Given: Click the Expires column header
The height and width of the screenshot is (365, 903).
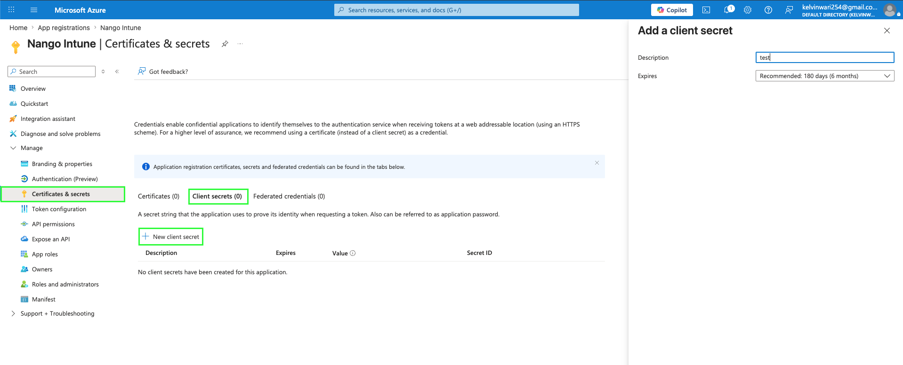Looking at the screenshot, I should [x=286, y=253].
